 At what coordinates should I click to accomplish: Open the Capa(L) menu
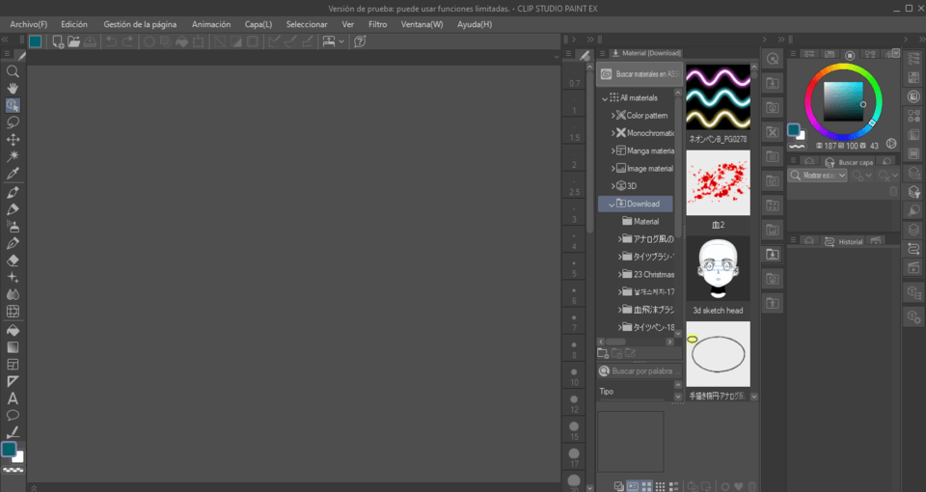tap(259, 24)
